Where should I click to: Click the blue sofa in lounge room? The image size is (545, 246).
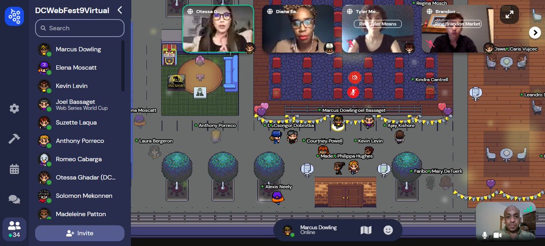point(231,72)
